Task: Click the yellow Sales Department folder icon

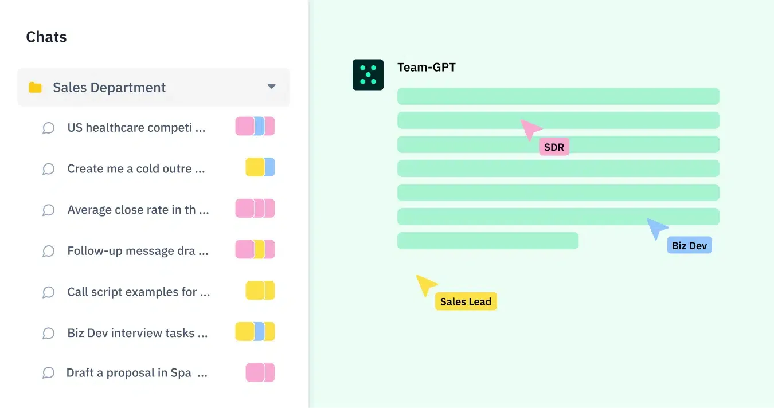Action: [35, 87]
